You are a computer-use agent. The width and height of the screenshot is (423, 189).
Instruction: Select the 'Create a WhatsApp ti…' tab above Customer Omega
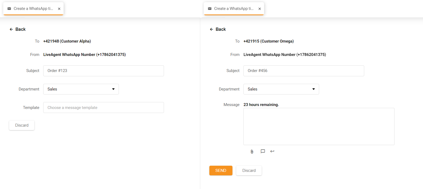[x=234, y=9]
